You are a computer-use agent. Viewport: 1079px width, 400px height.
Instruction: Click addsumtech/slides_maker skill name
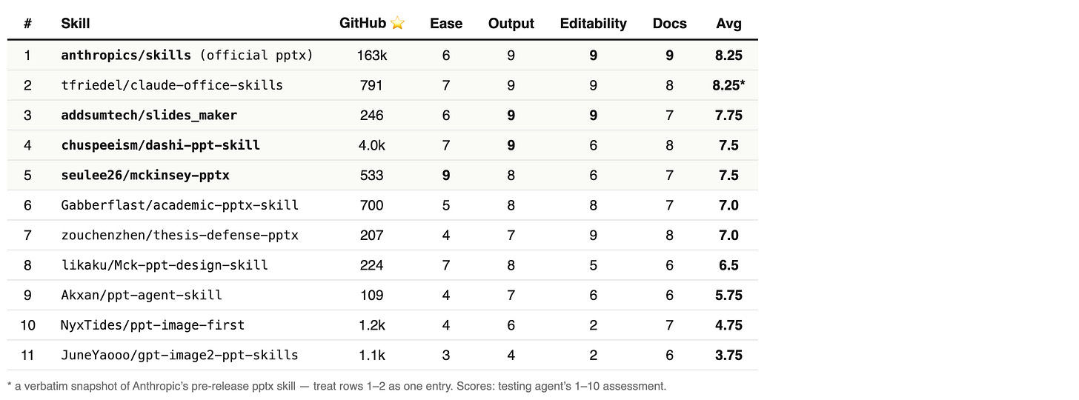click(x=149, y=116)
